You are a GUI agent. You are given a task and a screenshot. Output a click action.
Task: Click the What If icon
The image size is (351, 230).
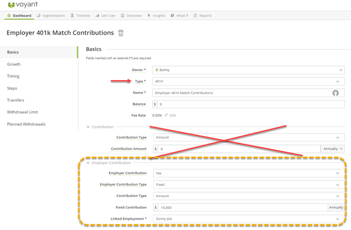click(172, 16)
